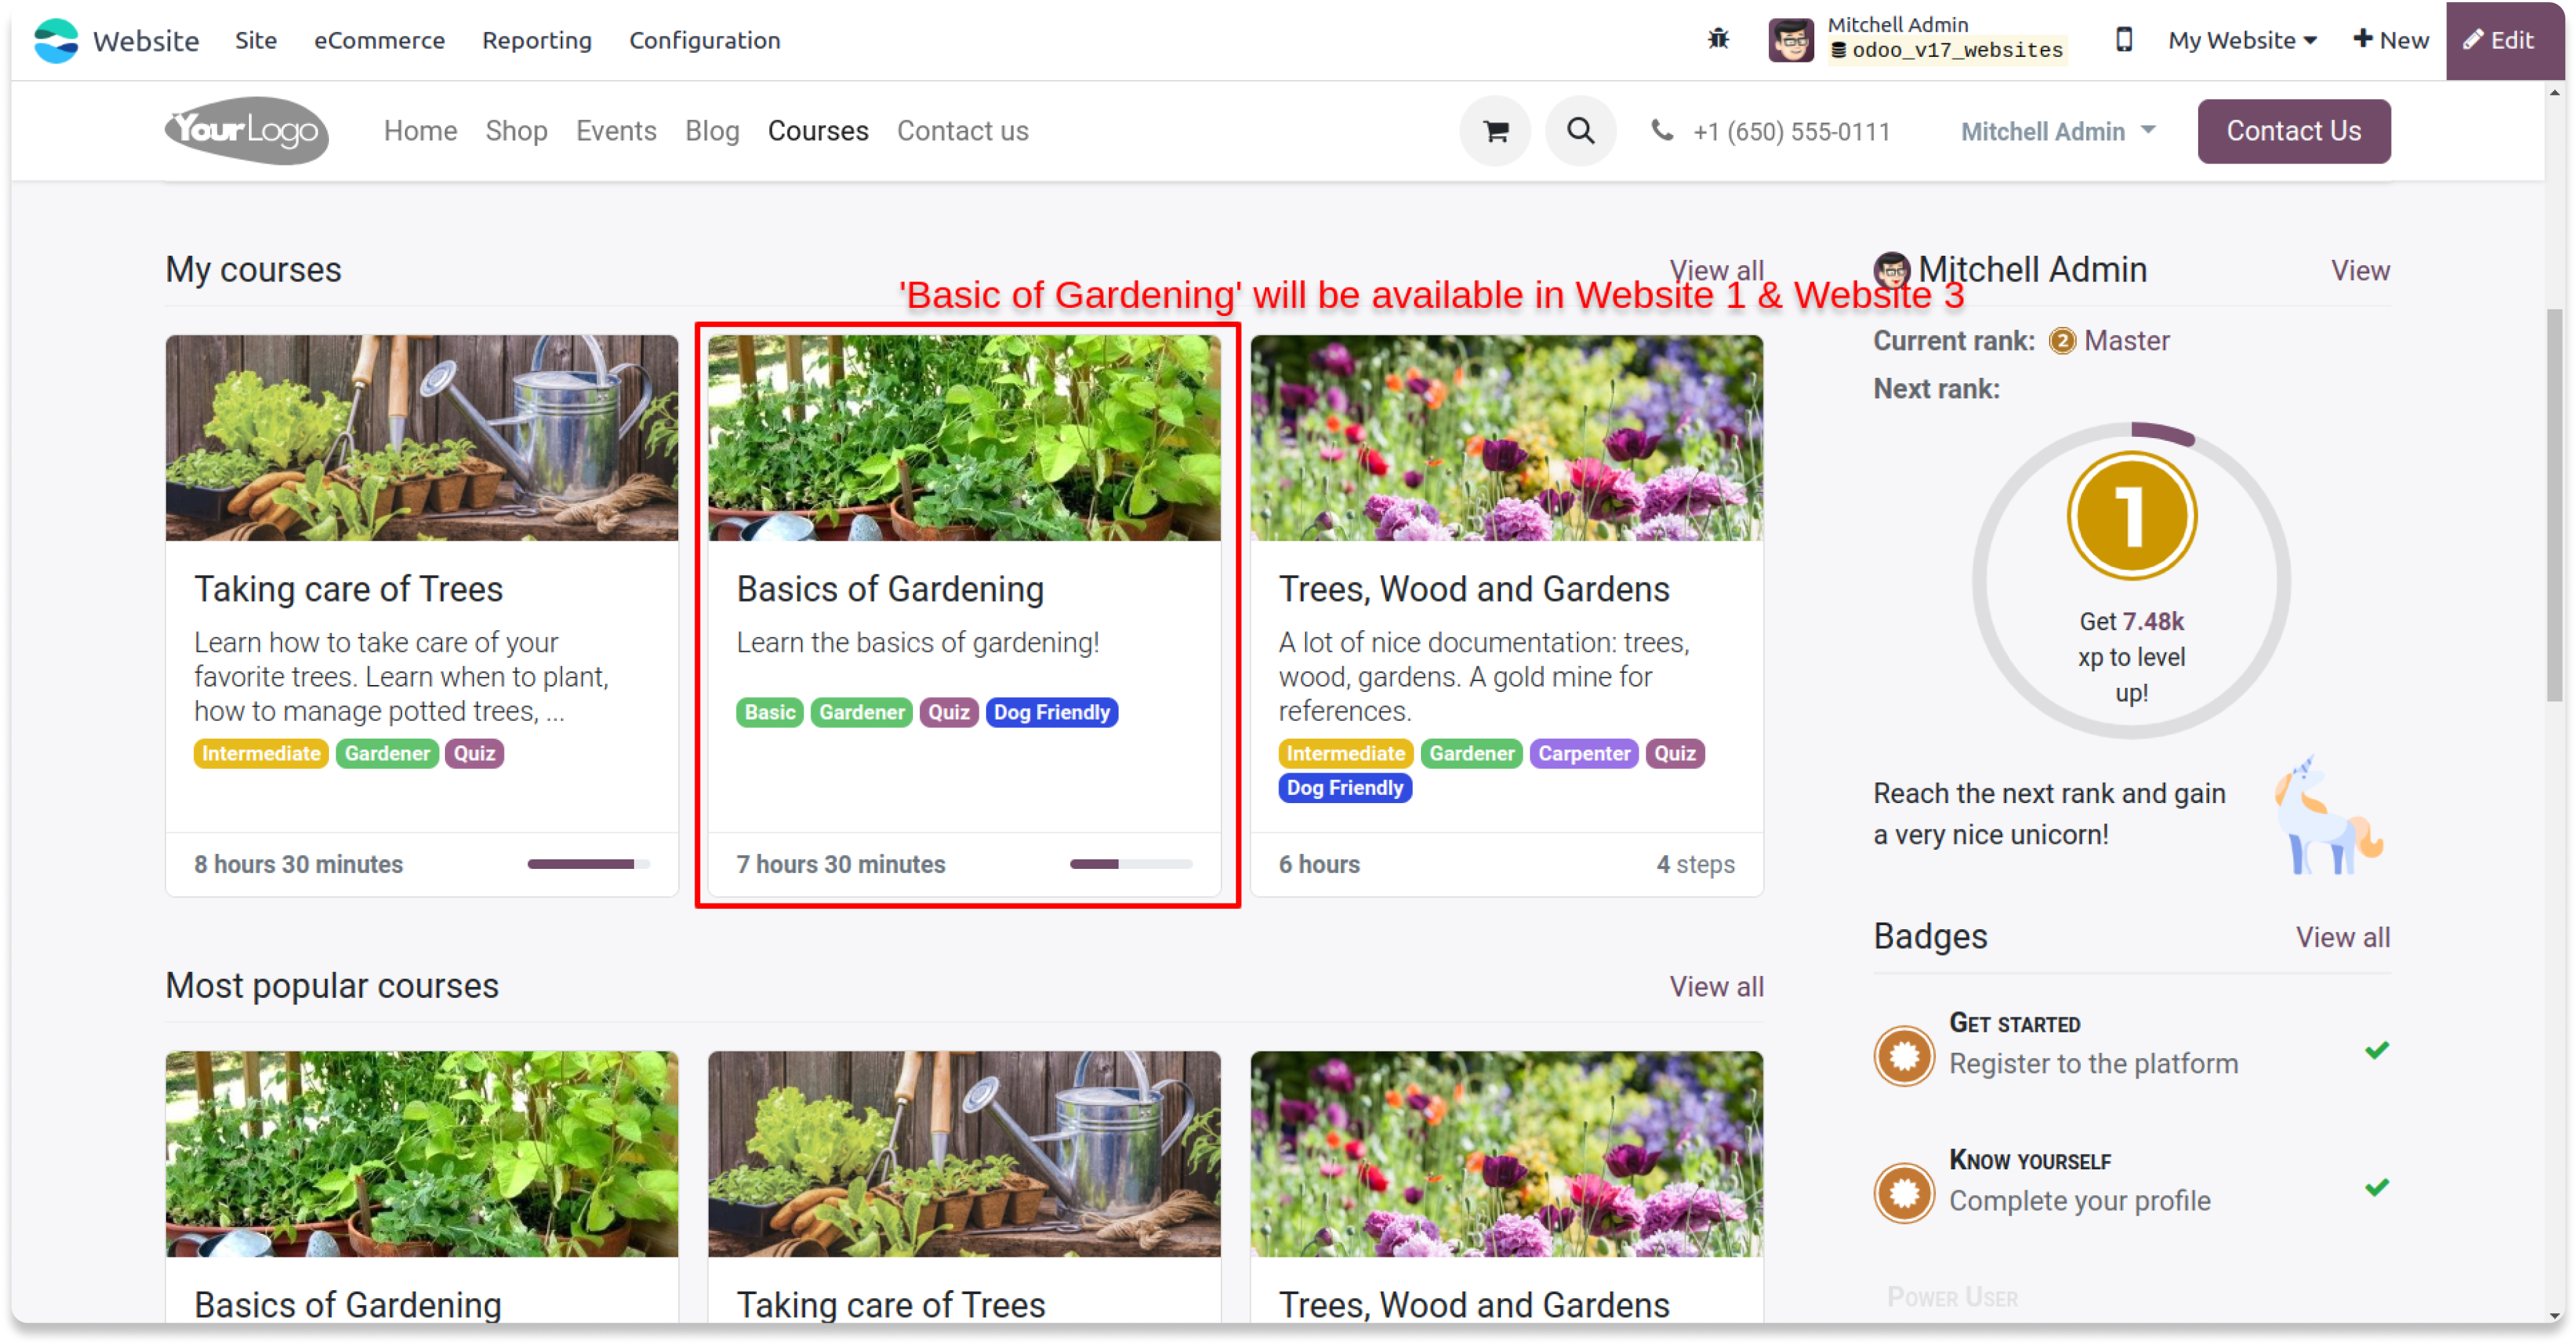2576x1343 pixels.
Task: Click the Odoo Website app logo
Action: (56, 40)
